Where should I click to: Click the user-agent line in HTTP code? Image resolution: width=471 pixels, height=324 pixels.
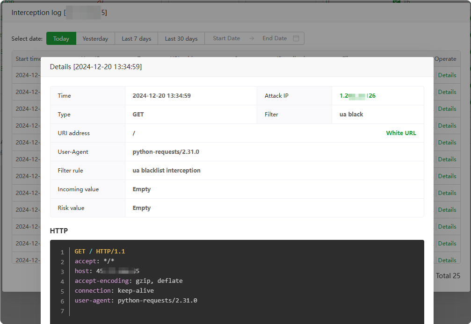[x=136, y=301]
